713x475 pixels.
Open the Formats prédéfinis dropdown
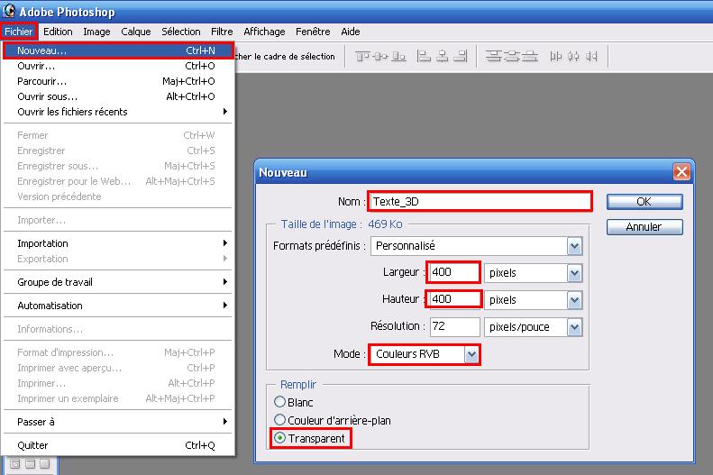point(574,246)
